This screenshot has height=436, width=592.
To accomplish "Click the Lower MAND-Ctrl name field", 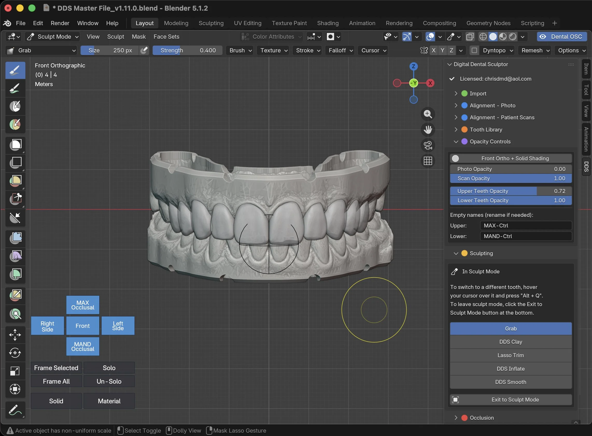I will pos(526,236).
